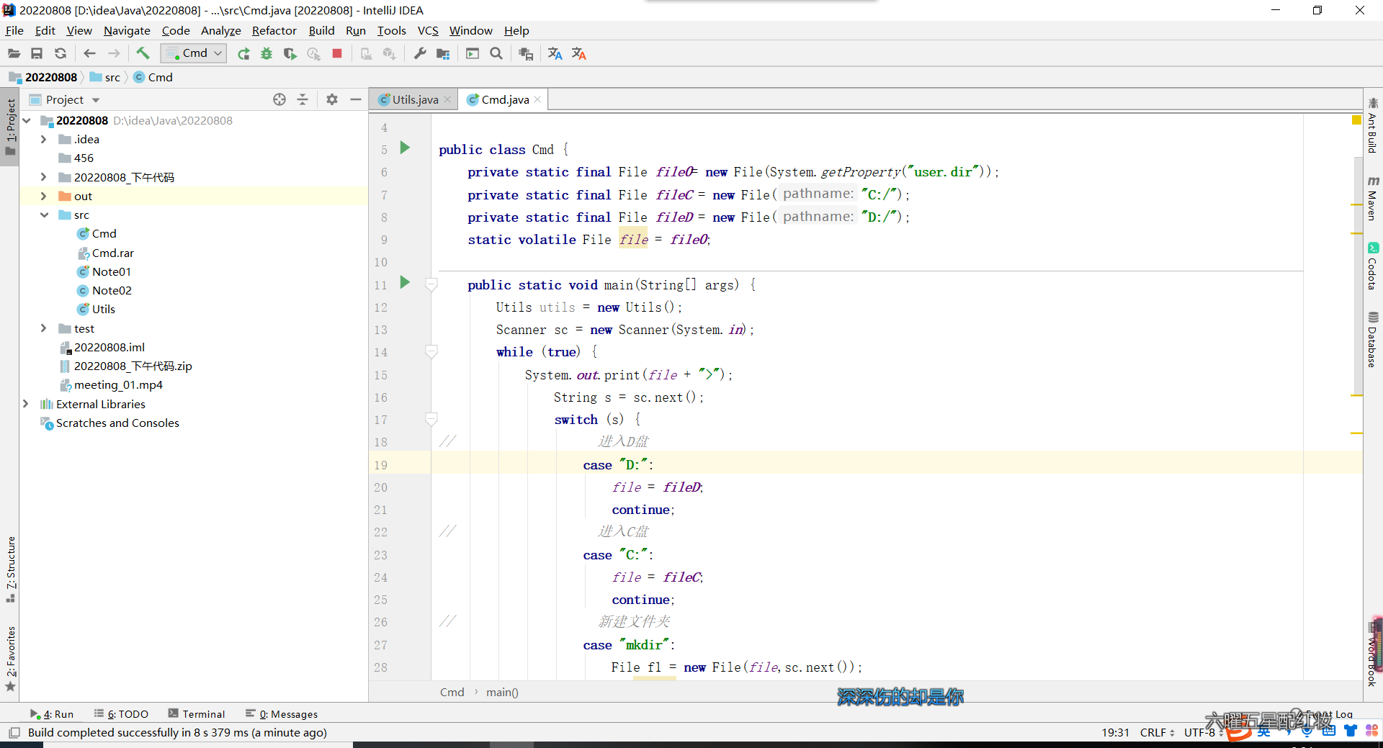Toggle the Project tool window stripe button
1383x748 pixels.
click(x=10, y=126)
